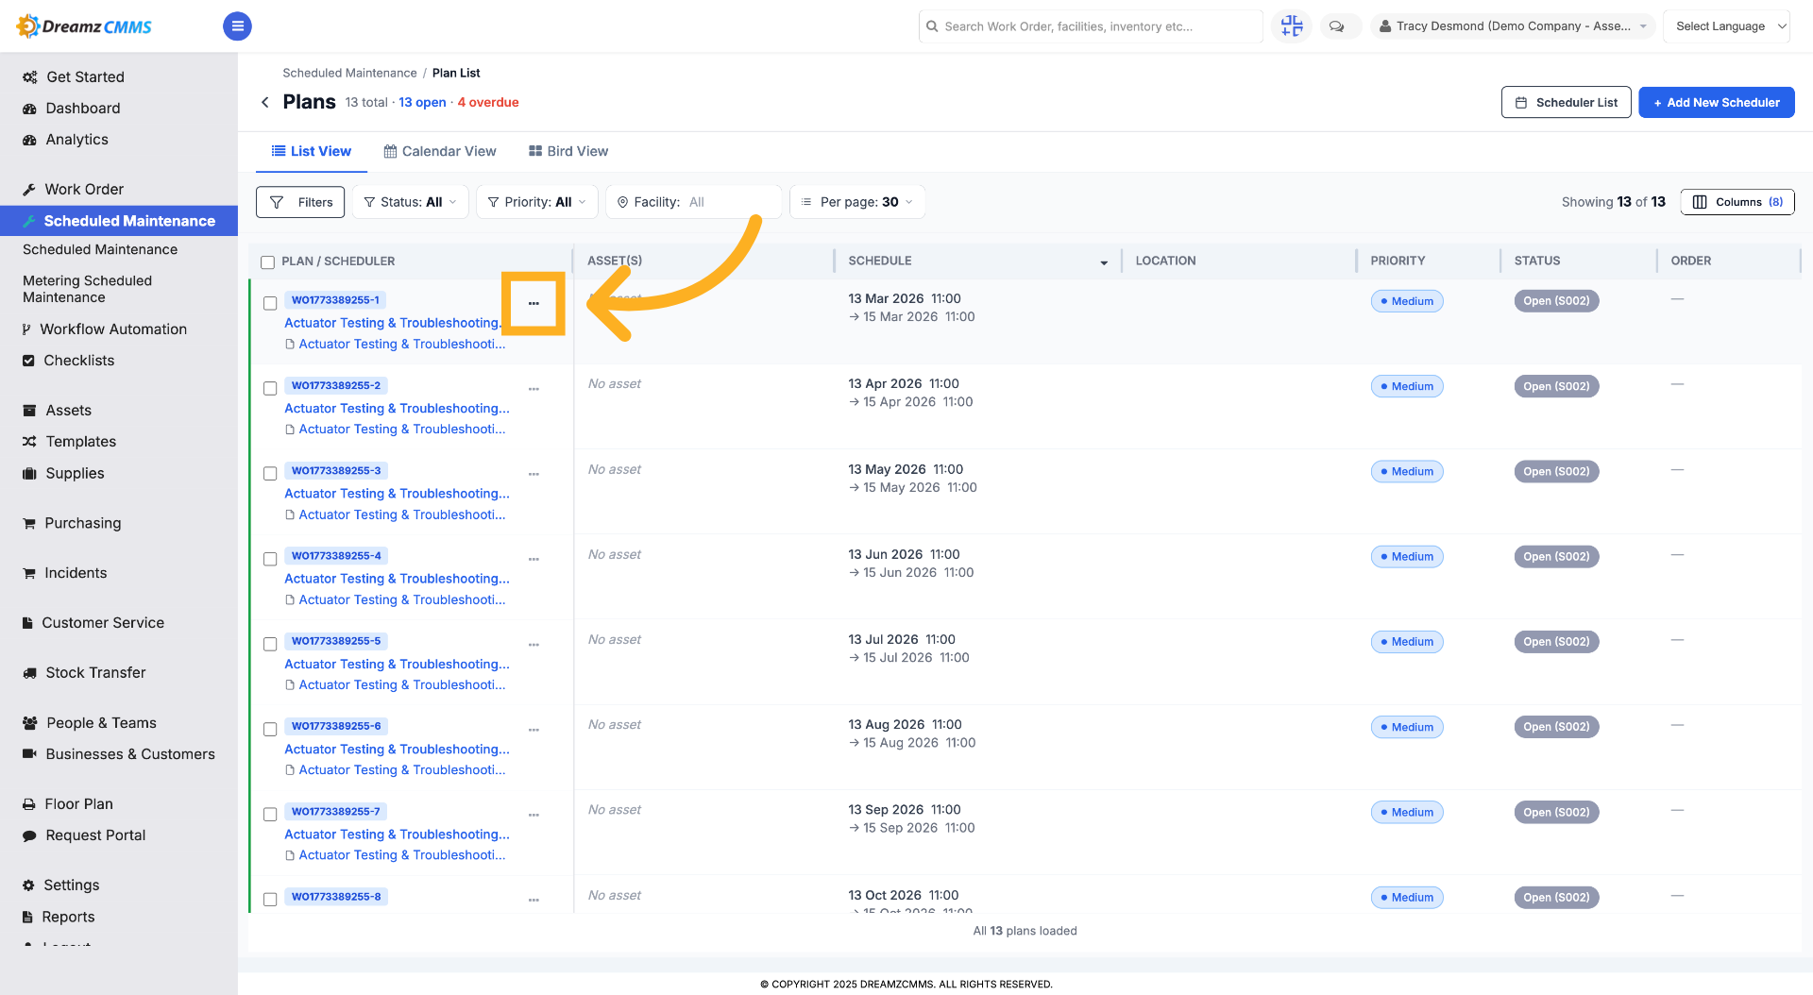Click the back arrow beside Plans
1813x995 pixels.
(265, 102)
